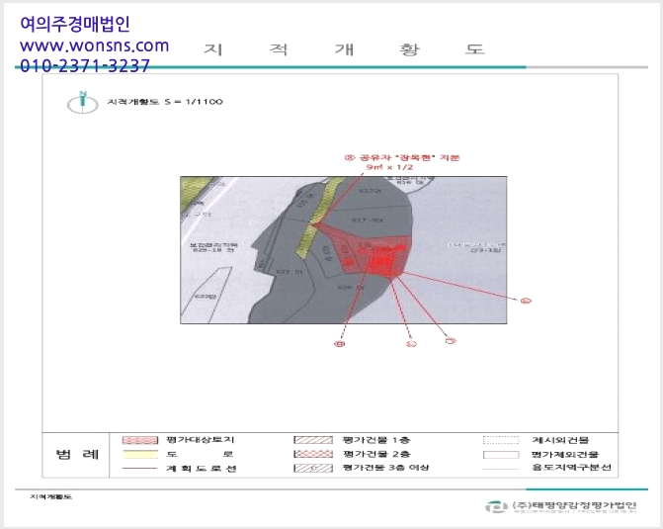Image resolution: width=663 pixels, height=529 pixels.
Task: Click the 평가건물 2층 cross-hatched legend box
Action: (x=313, y=454)
